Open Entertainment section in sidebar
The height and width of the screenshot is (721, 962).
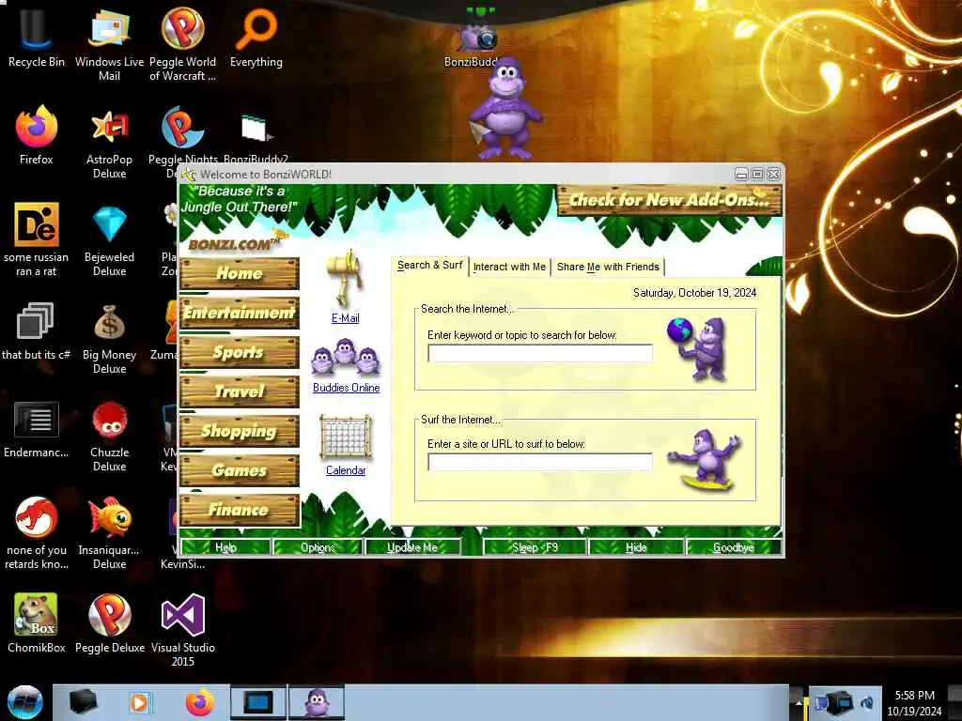(240, 313)
